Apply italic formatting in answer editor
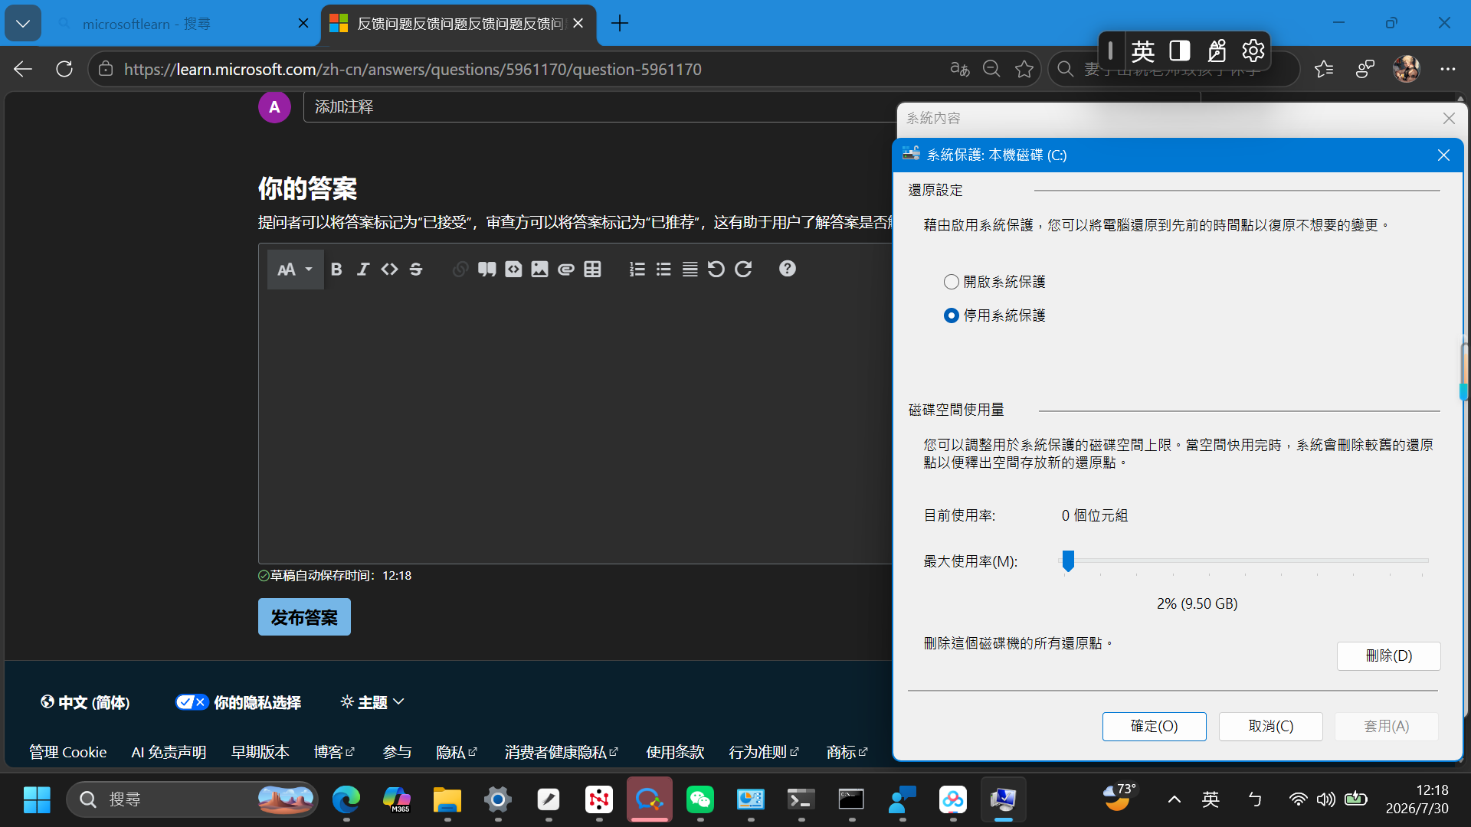Viewport: 1471px width, 827px height. point(363,270)
